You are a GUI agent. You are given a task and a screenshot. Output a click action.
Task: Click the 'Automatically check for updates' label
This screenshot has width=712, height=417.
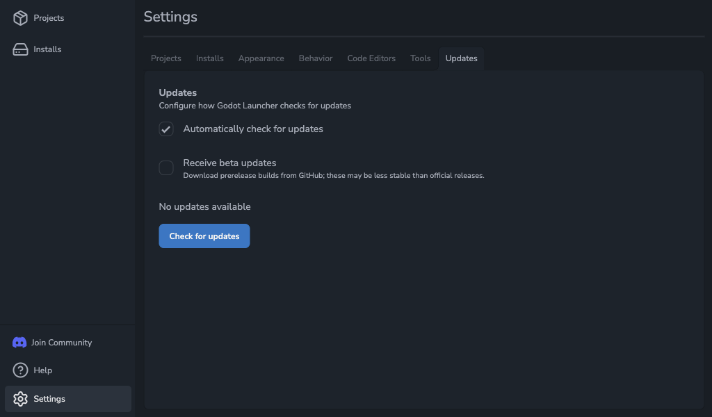[x=253, y=129]
